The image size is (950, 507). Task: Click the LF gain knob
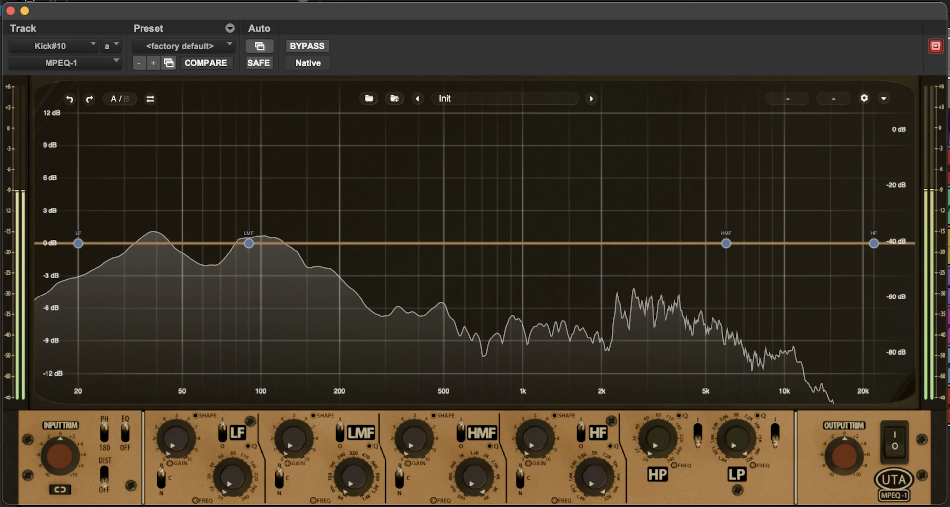click(176, 439)
